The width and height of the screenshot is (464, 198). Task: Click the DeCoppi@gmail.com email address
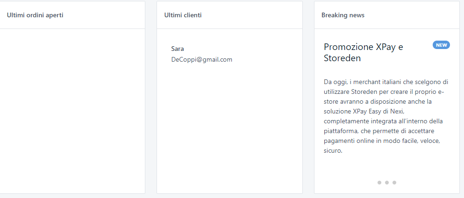click(x=201, y=59)
